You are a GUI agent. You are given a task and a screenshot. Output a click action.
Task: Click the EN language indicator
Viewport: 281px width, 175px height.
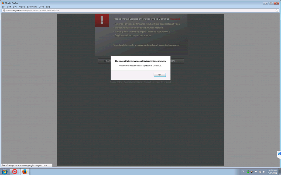point(243,172)
